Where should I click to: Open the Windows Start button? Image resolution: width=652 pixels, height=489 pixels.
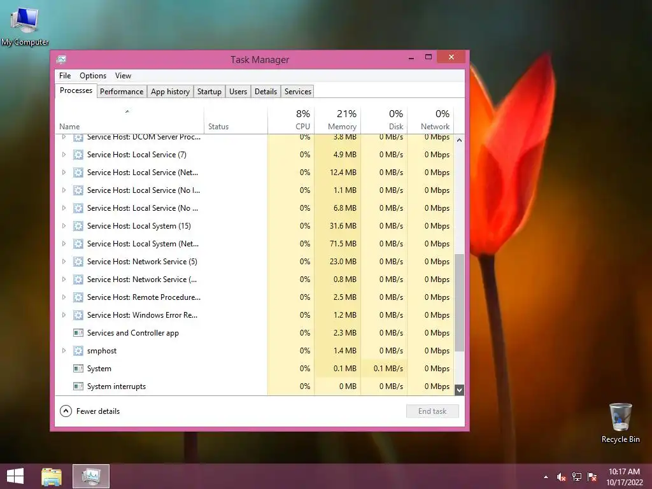coord(15,476)
